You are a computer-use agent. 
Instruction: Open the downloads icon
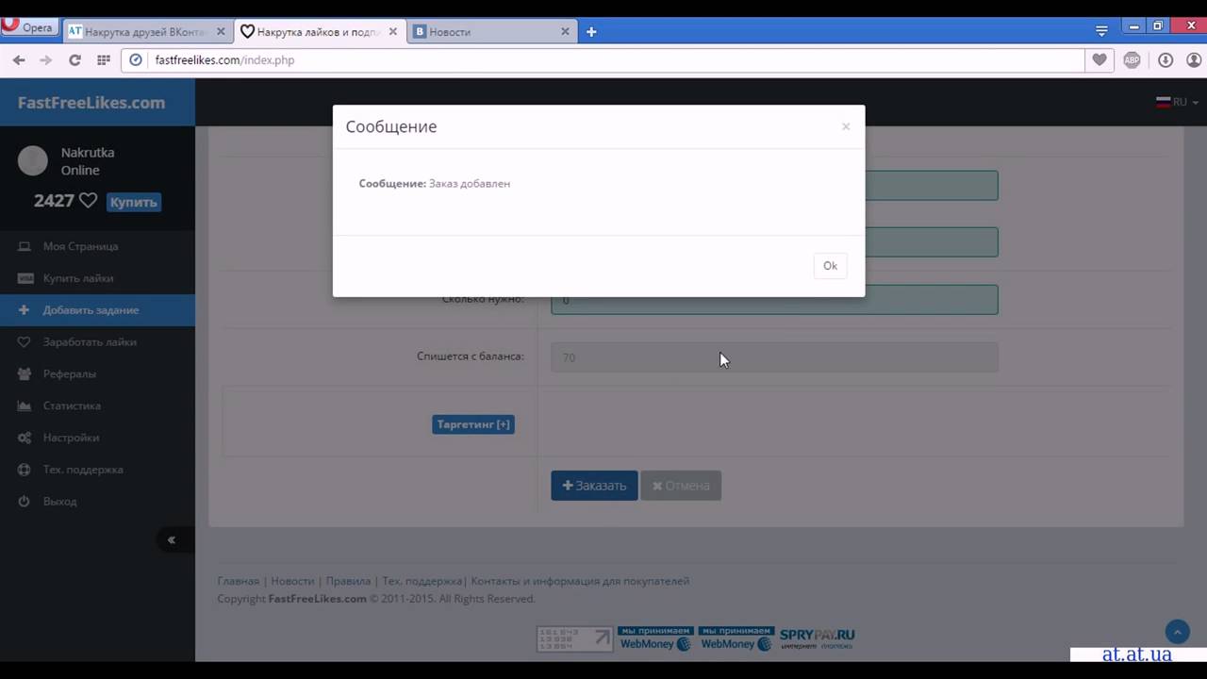click(x=1166, y=59)
